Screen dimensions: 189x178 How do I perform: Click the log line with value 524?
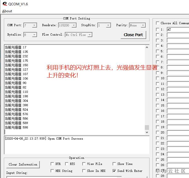(16, 110)
